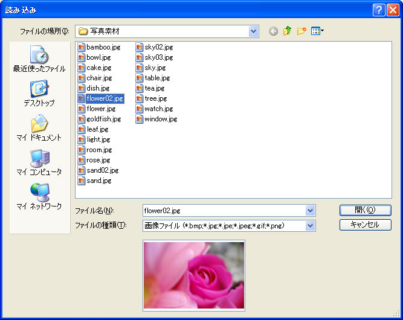Screen dimensions: 403x320
Task: Go back with the green back arrow icon
Action: 273,31
